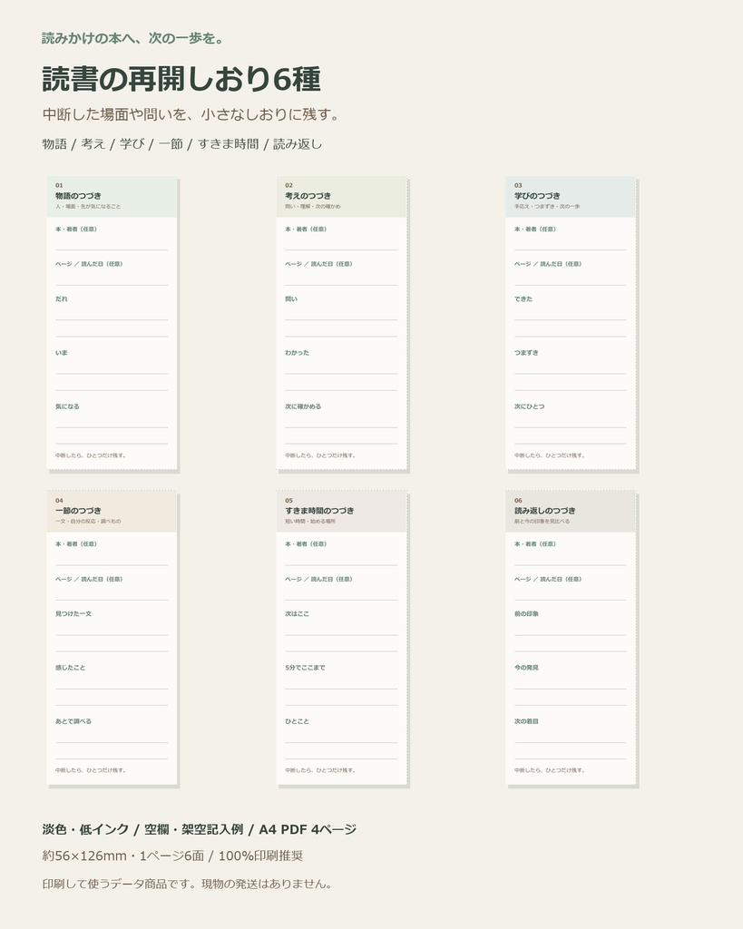743x929 pixels.
Task: Click the 前の印象 label in card 06
Action: pyautogui.click(x=527, y=614)
